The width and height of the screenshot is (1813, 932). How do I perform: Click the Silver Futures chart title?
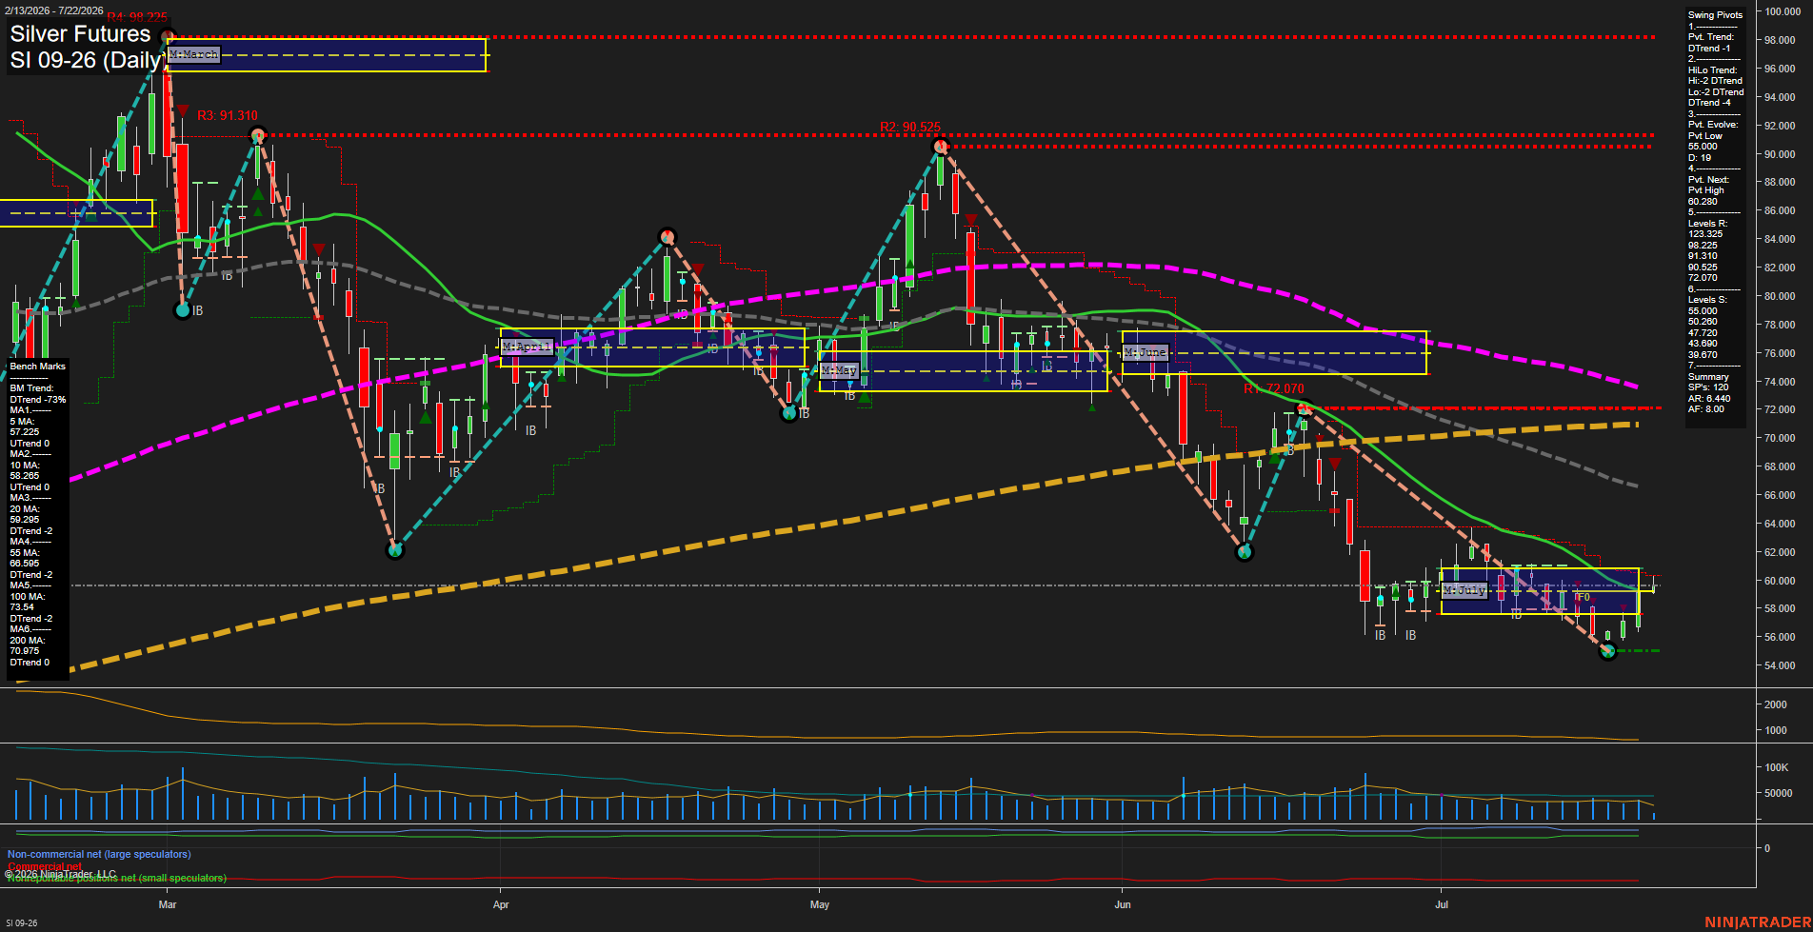click(80, 34)
